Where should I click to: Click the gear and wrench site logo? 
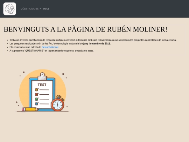10,9
